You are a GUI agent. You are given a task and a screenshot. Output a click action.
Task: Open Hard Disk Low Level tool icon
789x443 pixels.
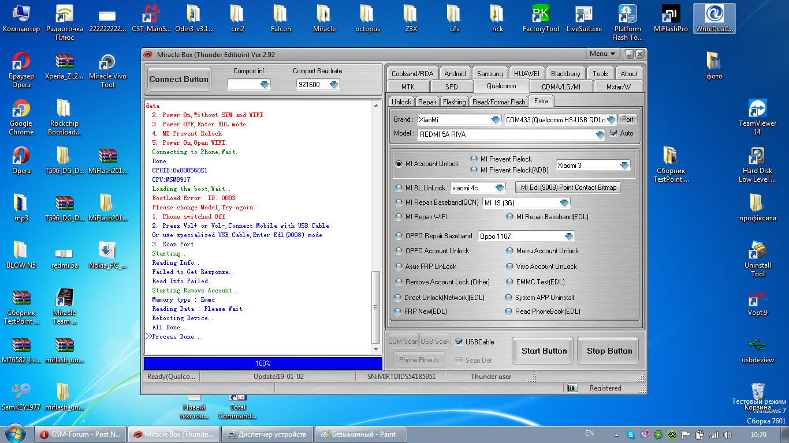[757, 164]
